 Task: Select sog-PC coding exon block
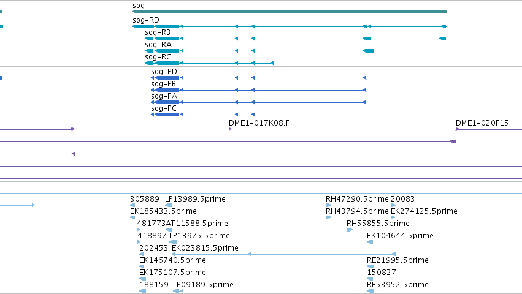[167, 115]
